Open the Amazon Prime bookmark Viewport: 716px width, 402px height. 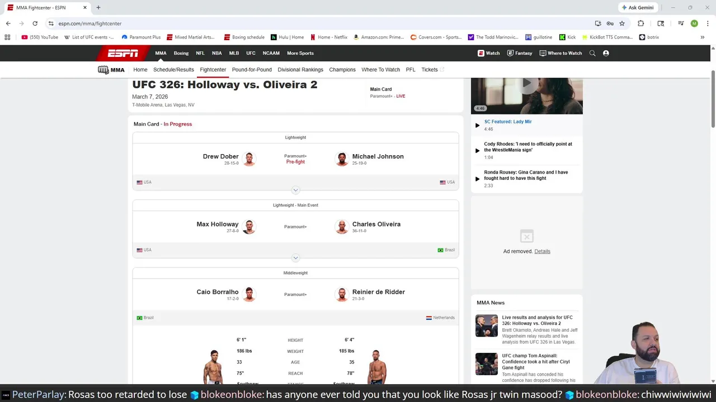pyautogui.click(x=379, y=37)
